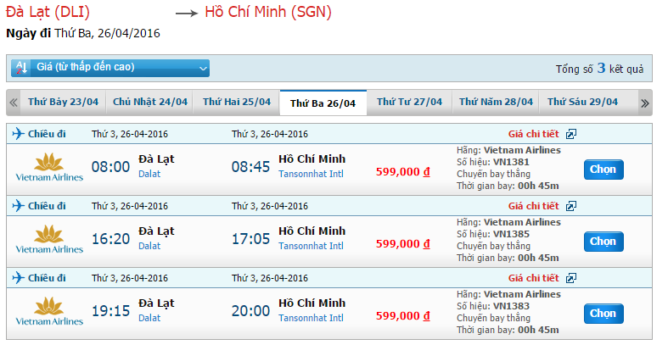
Task: Switch to the Chủ Nhật 24/04 tab
Action: (149, 102)
